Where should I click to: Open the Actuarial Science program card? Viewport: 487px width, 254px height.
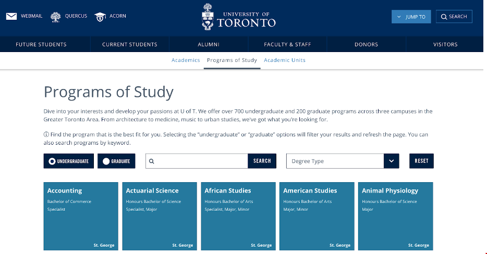(x=160, y=216)
